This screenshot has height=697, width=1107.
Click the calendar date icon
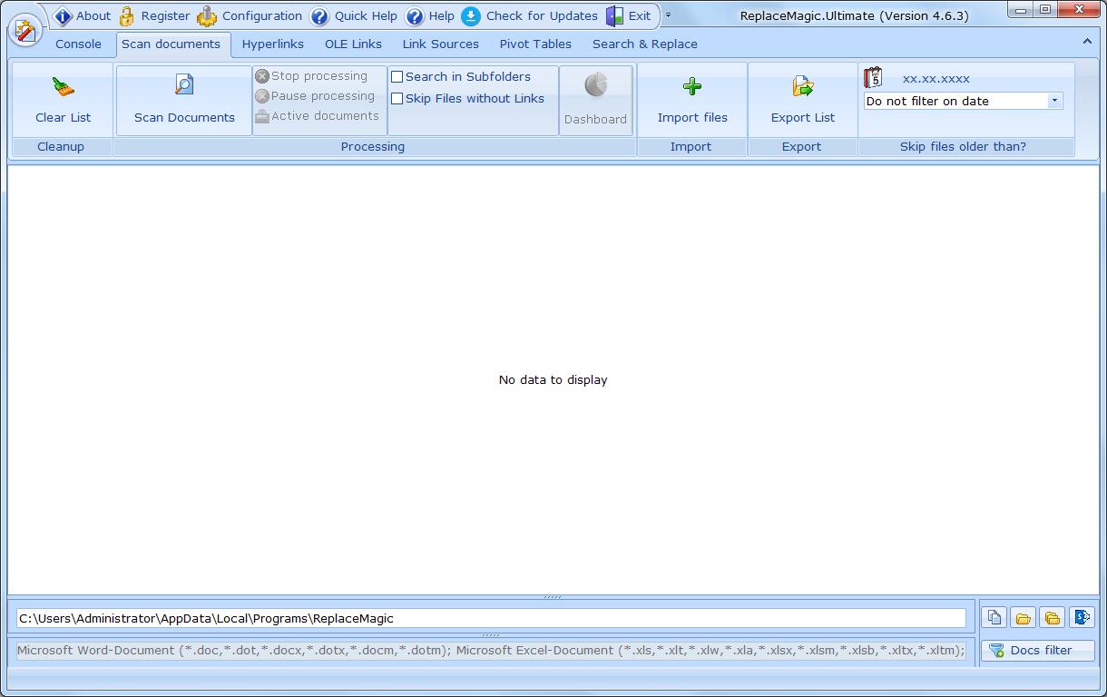[873, 77]
